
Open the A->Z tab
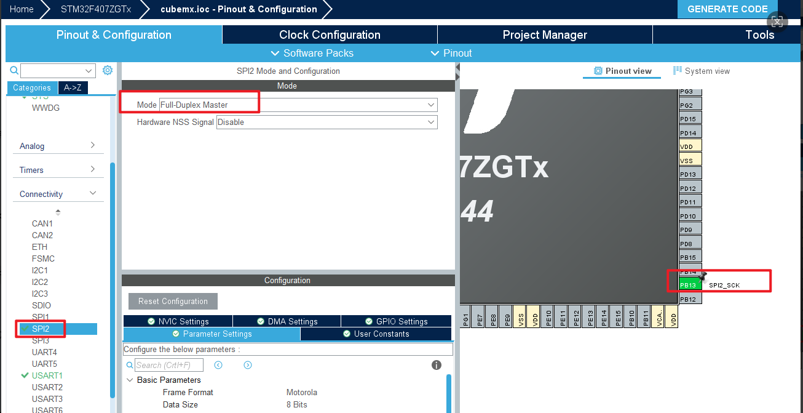pyautogui.click(x=73, y=87)
